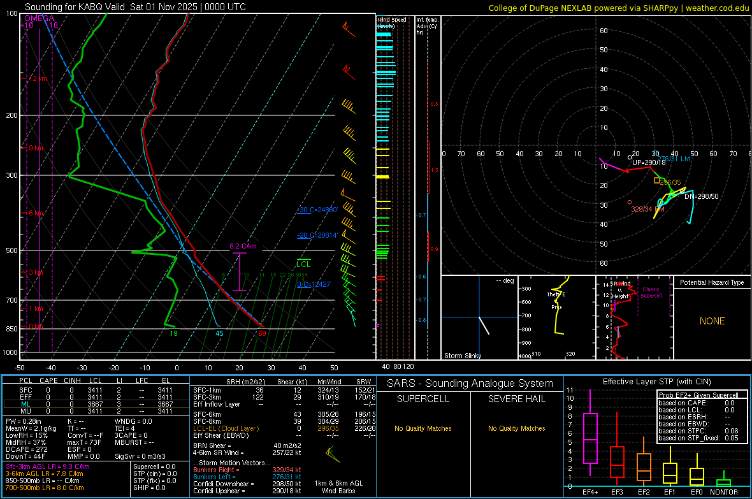This screenshot has height=499, width=752.
Task: Click the 0 C=12427' level label
Action: point(314,284)
